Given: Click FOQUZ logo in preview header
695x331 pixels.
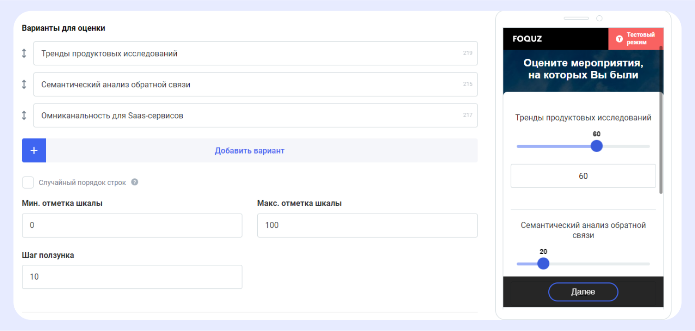Looking at the screenshot, I should (527, 39).
